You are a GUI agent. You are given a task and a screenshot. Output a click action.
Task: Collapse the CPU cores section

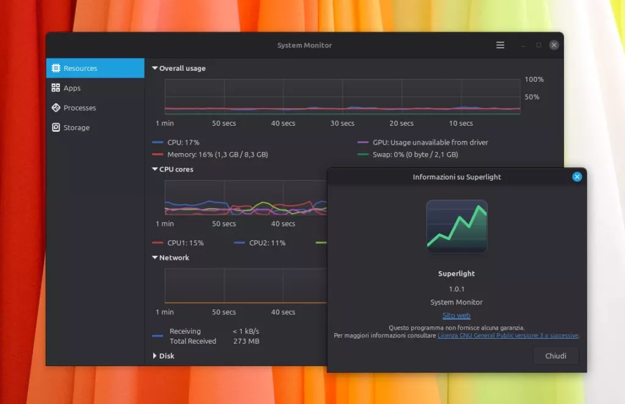pyautogui.click(x=154, y=169)
